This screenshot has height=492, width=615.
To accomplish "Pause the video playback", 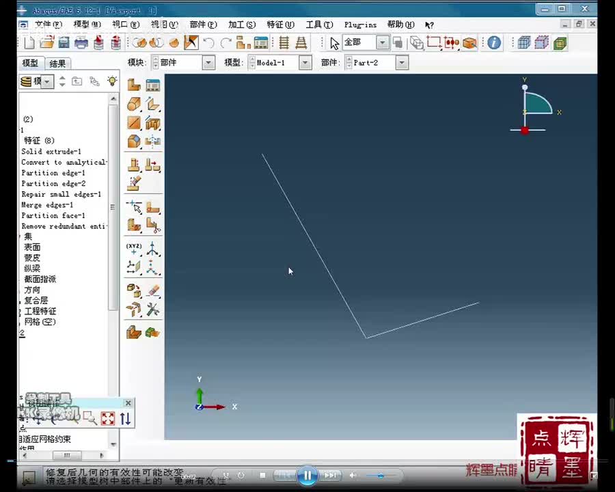I will click(307, 476).
